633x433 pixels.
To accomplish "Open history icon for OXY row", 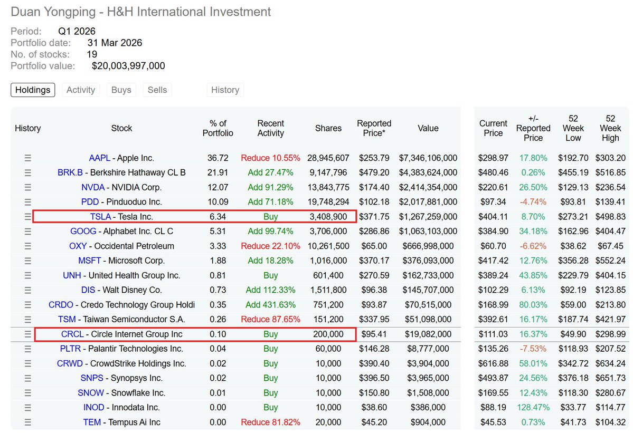I will pyautogui.click(x=28, y=246).
